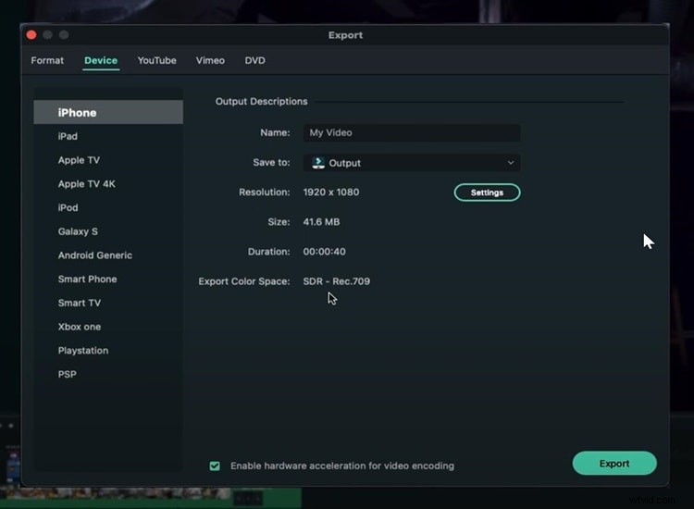Select the Vimeo tab
The height and width of the screenshot is (509, 694).
210,61
